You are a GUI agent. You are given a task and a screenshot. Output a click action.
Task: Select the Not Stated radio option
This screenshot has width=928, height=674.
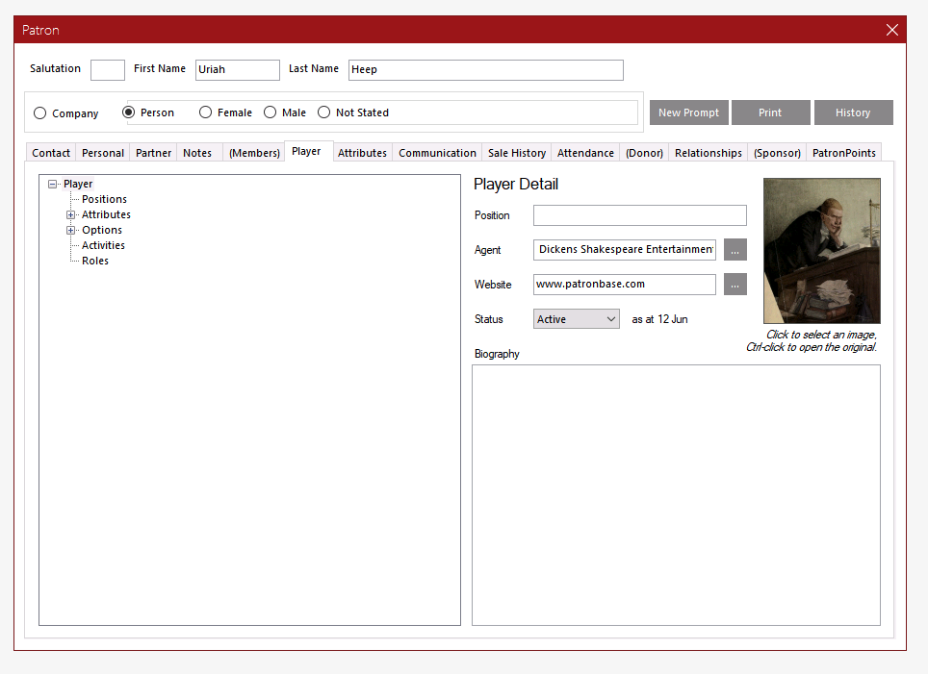(x=323, y=112)
